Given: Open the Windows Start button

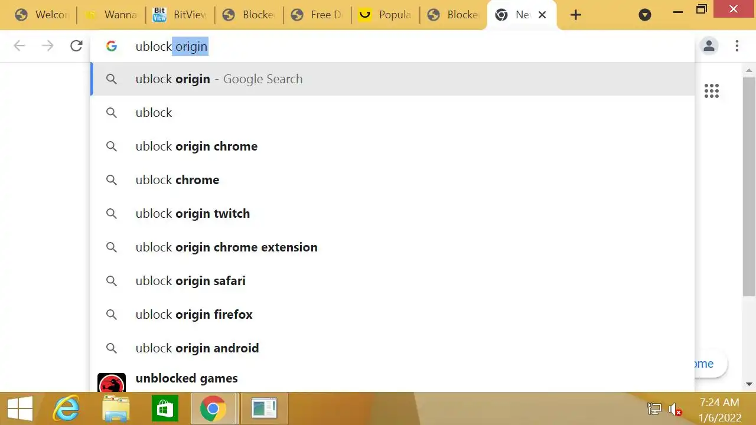Looking at the screenshot, I should pos(20,408).
